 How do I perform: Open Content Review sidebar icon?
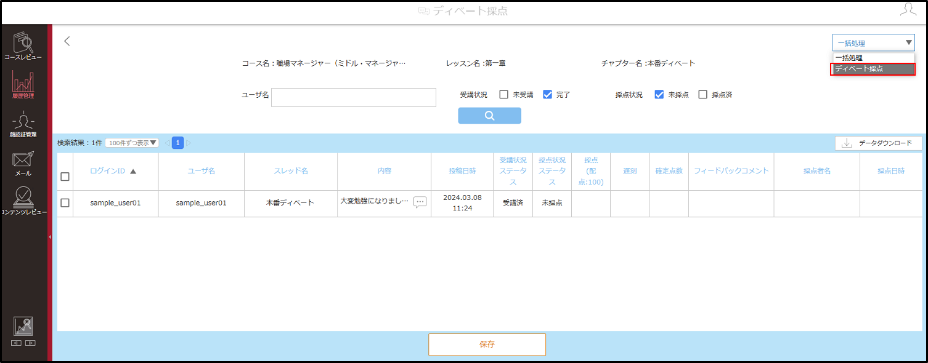pyautogui.click(x=23, y=201)
